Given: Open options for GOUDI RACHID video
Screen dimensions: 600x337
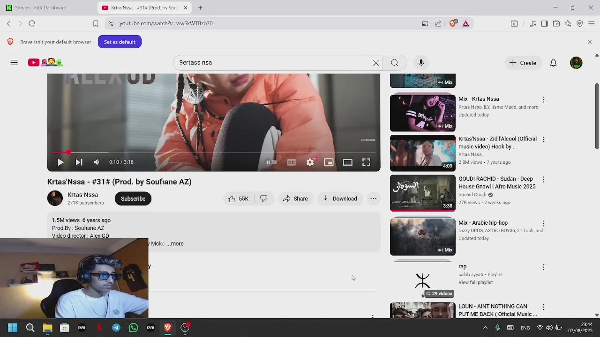Looking at the screenshot, I should pyautogui.click(x=544, y=179).
